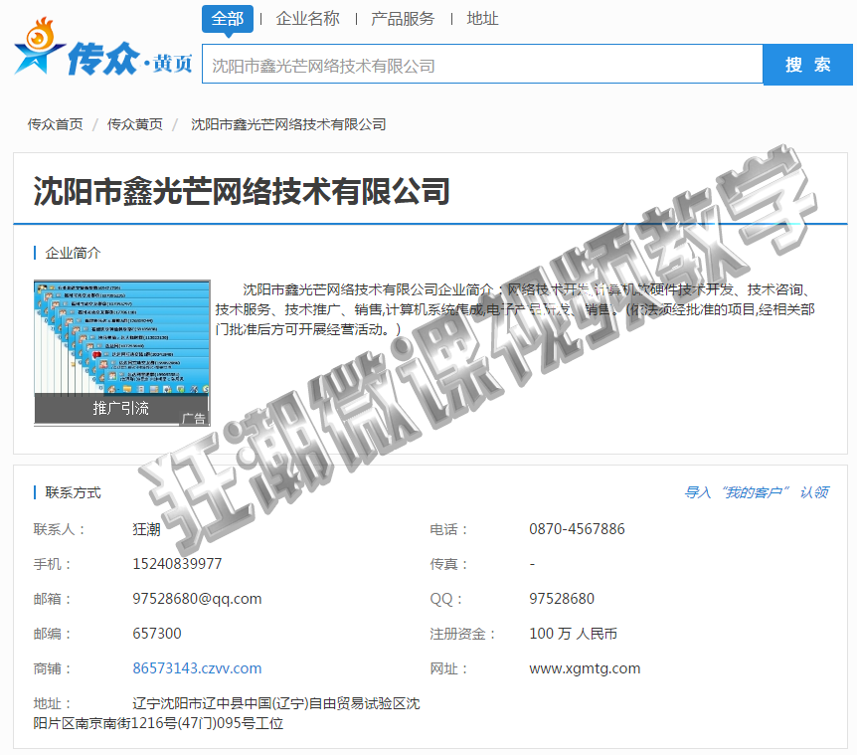
Task: Open the 地址 search tab
Action: click(482, 19)
